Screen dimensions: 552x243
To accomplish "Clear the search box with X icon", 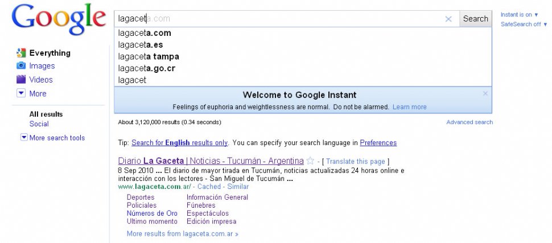I will (x=448, y=19).
